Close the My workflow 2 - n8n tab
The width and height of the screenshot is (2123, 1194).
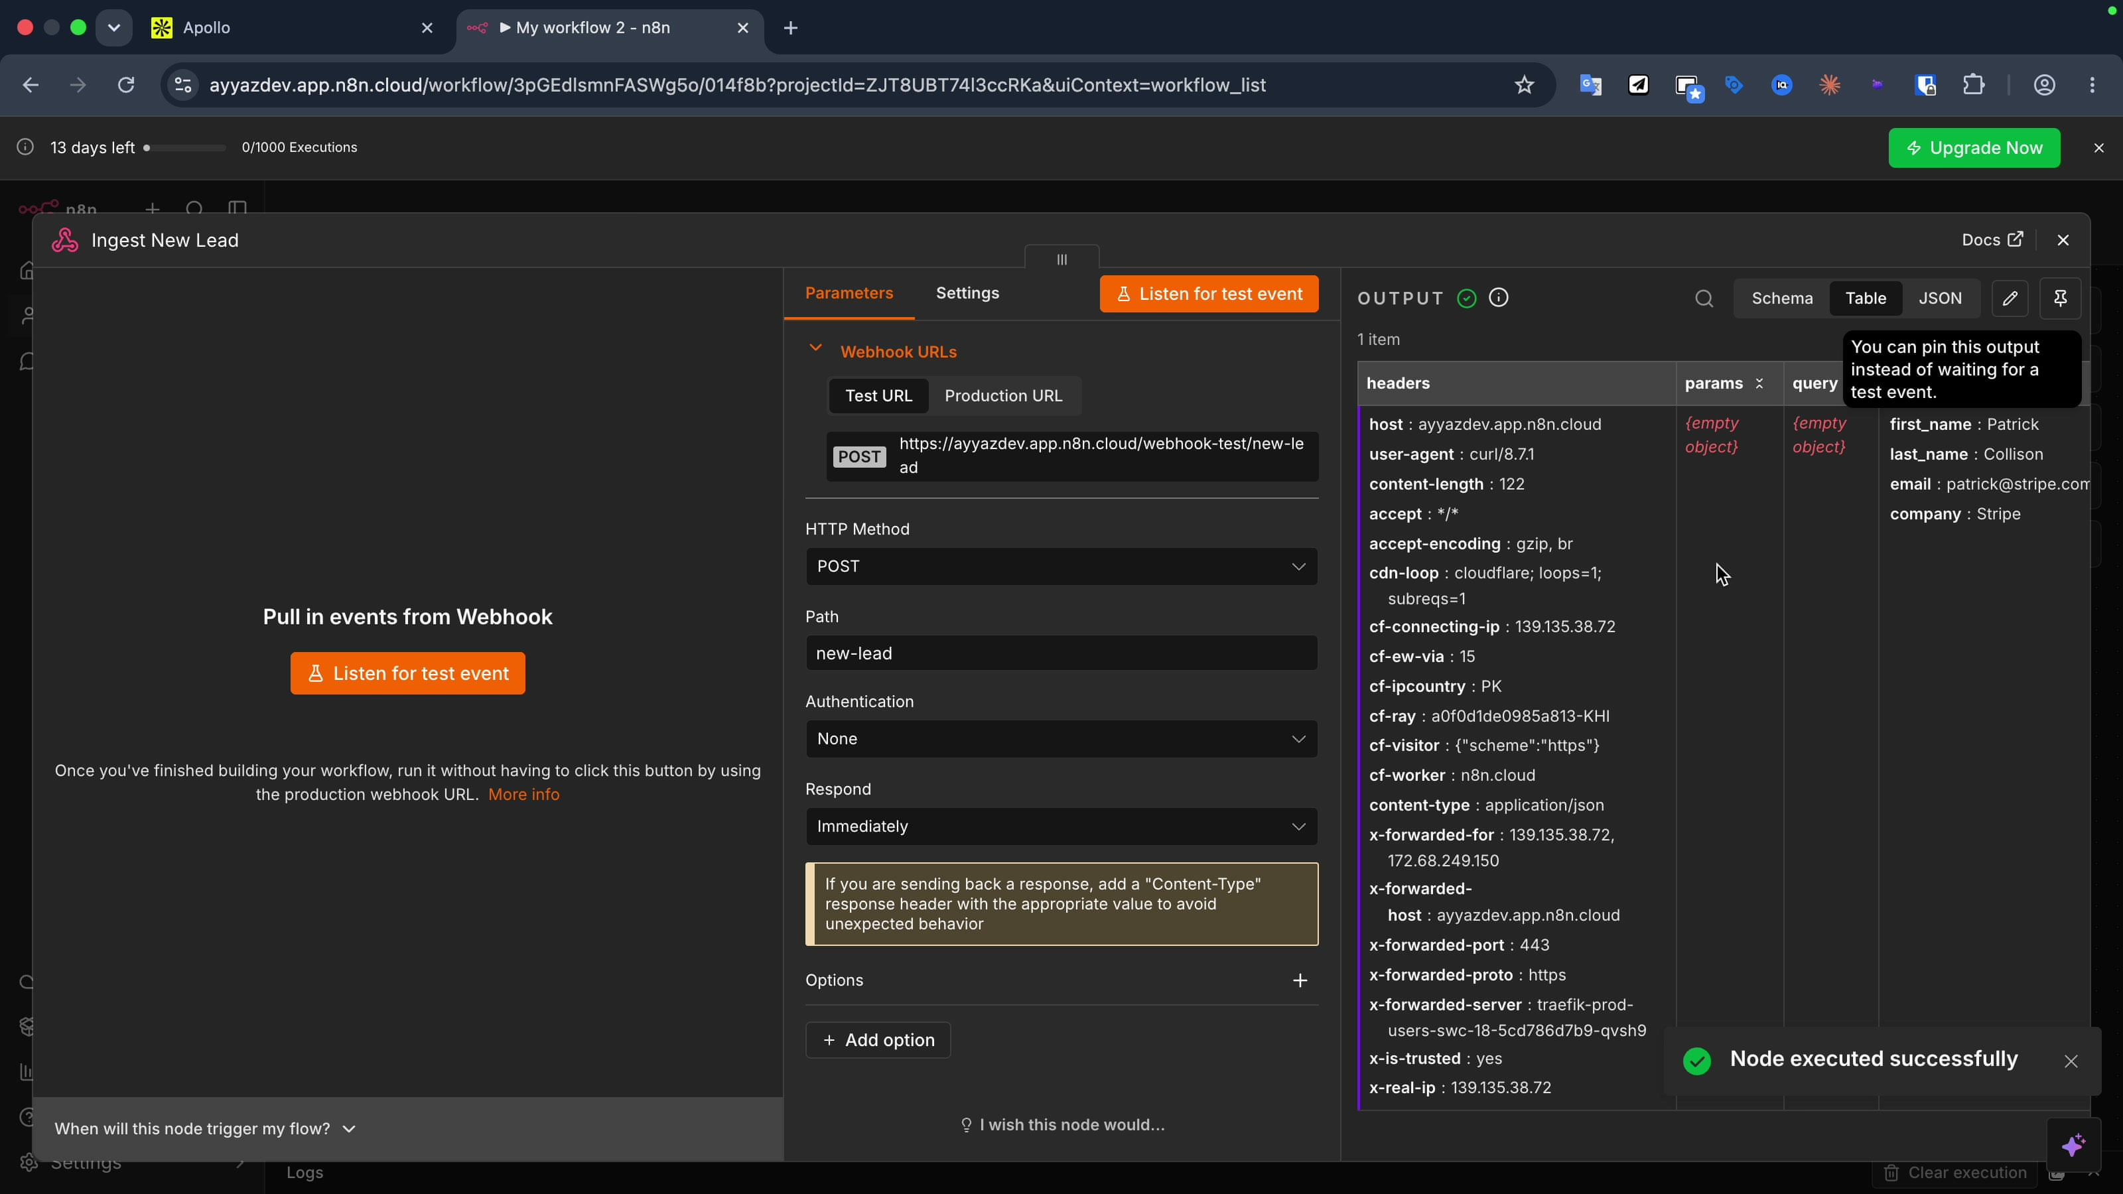point(742,27)
